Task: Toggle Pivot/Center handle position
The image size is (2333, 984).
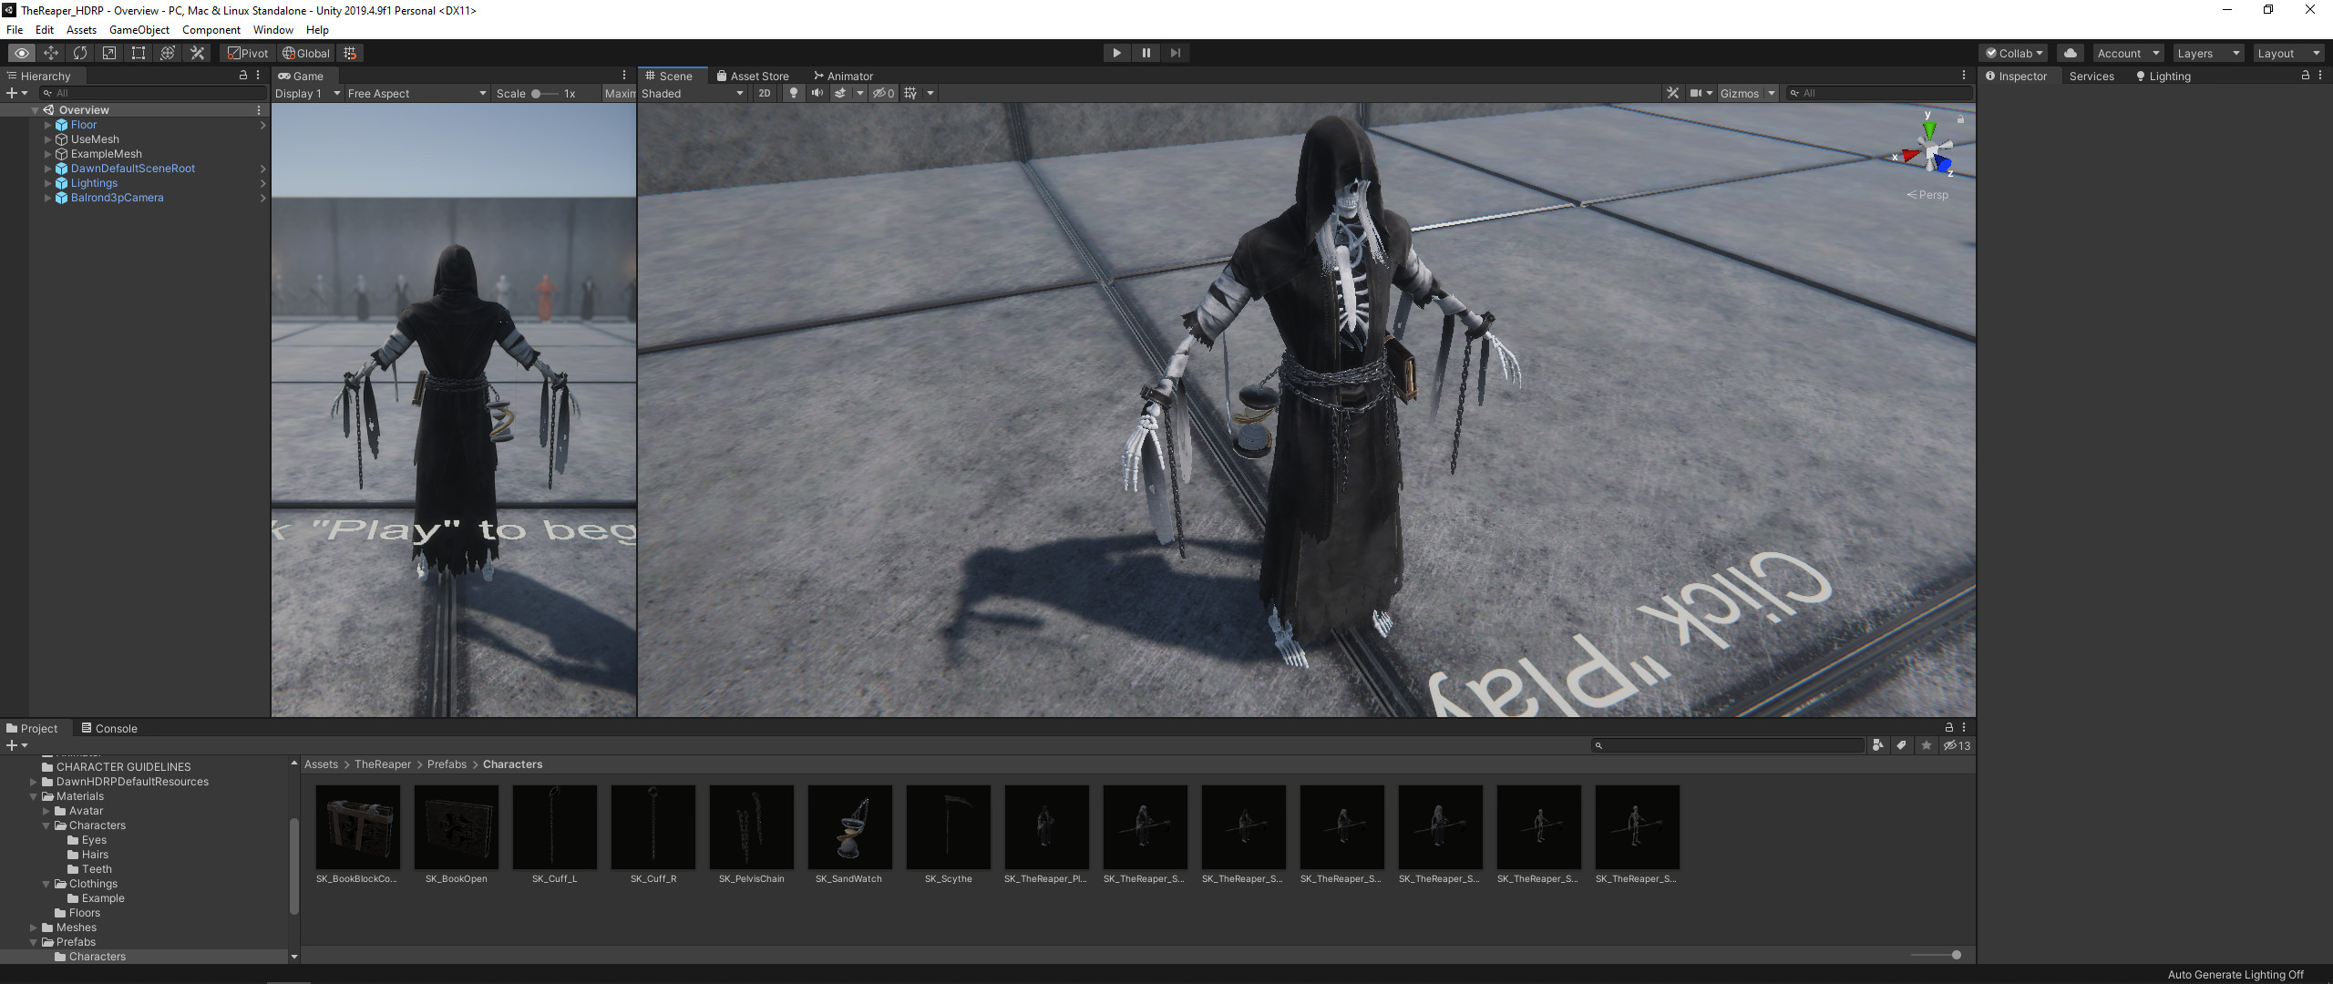Action: tap(248, 53)
